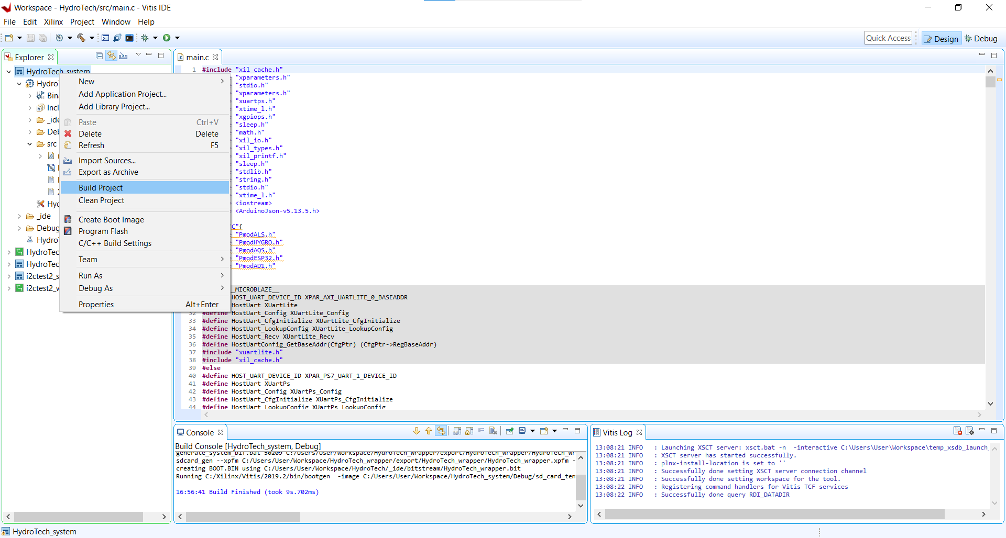Select Build Project in the context menu
Viewport: 1006px width, 538px height.
click(101, 187)
